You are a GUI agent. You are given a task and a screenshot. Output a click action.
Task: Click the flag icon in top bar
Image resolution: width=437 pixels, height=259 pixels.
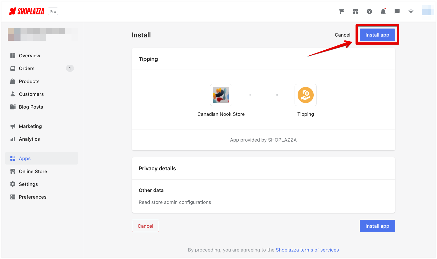coord(342,11)
